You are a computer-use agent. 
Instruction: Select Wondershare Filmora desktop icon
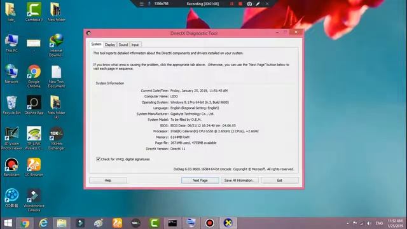34,200
